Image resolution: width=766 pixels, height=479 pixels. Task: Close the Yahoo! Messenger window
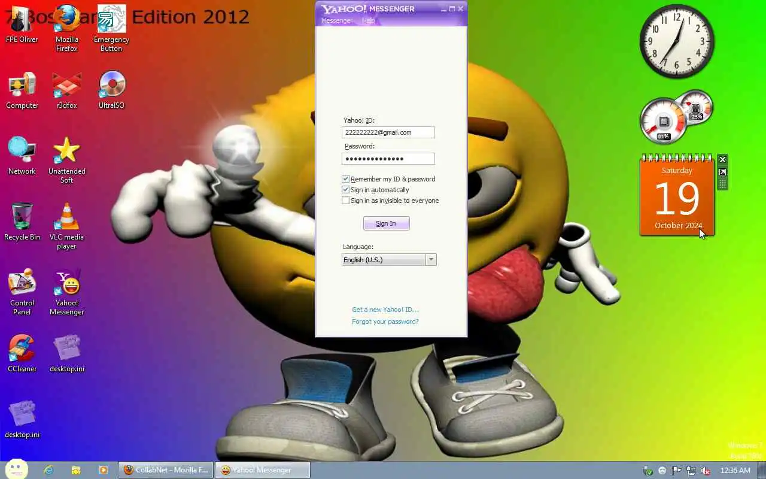click(x=461, y=9)
